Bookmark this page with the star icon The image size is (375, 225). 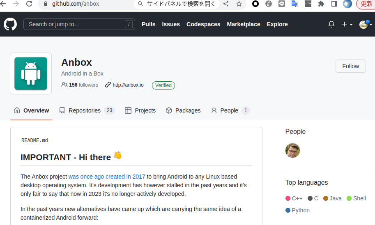239,4
